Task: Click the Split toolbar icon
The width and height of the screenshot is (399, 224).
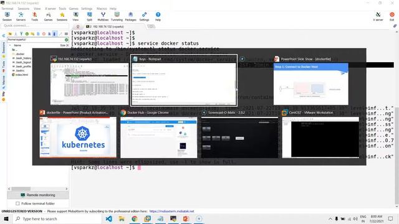Action: point(89,17)
